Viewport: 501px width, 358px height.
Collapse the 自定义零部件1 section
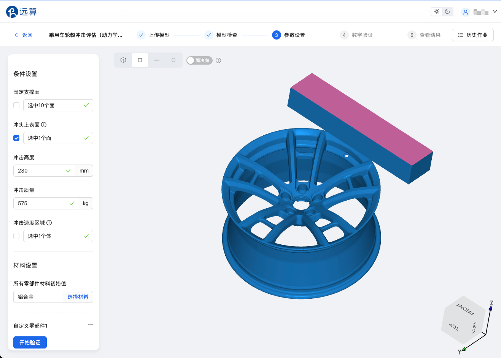(91, 324)
